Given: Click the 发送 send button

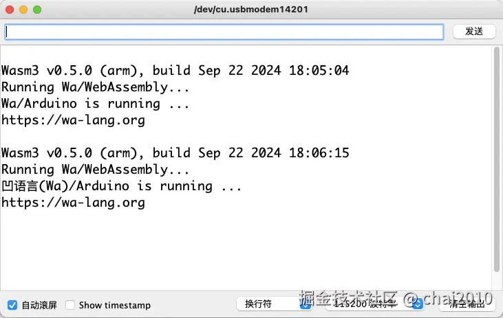Looking at the screenshot, I should click(x=474, y=32).
